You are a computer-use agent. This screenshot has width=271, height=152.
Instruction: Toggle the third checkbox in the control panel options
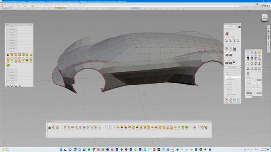pos(233,84)
